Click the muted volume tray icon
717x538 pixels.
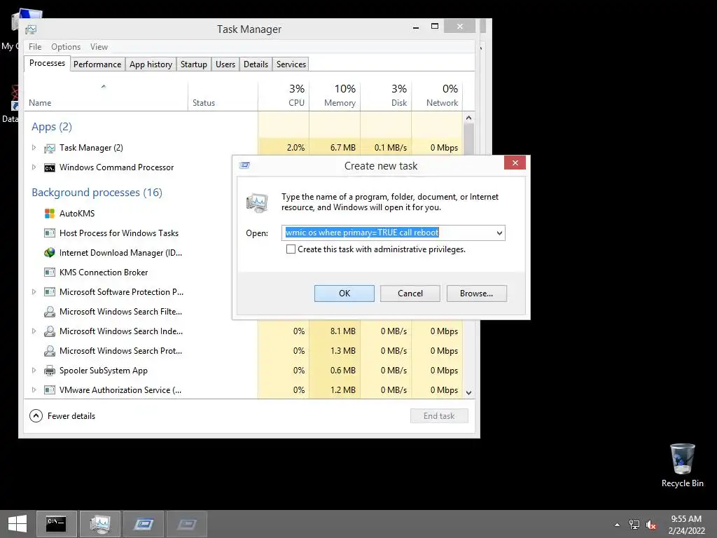(x=650, y=525)
